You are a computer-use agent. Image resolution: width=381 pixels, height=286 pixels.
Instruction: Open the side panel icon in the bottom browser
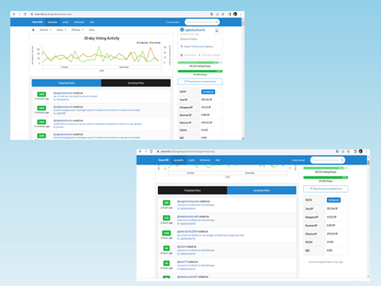355,152
